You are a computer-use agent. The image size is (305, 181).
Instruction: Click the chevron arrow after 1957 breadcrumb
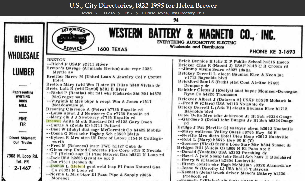pos(137,13)
